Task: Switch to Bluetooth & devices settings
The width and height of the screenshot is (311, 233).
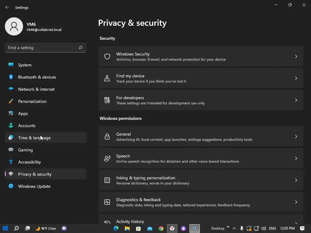Action: click(x=37, y=77)
